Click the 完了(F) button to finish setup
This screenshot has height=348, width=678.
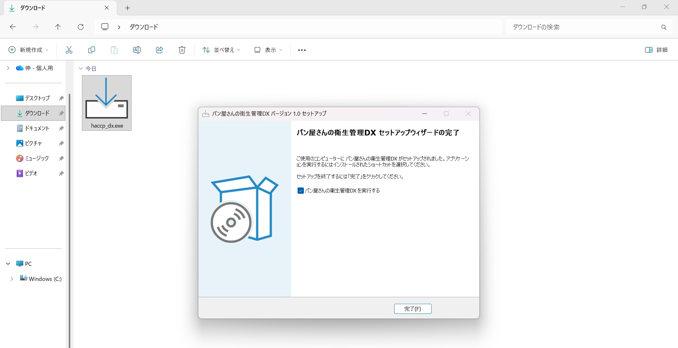(x=412, y=308)
